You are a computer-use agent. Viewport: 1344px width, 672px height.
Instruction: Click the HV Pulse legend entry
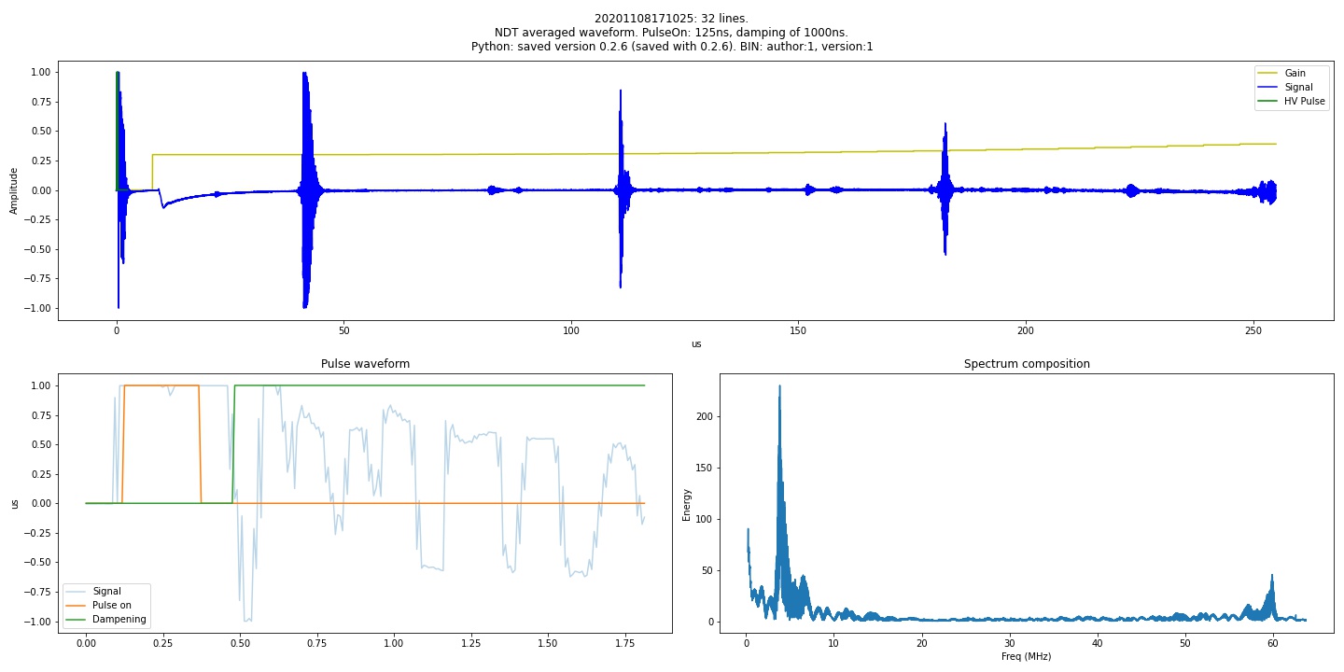click(1292, 102)
